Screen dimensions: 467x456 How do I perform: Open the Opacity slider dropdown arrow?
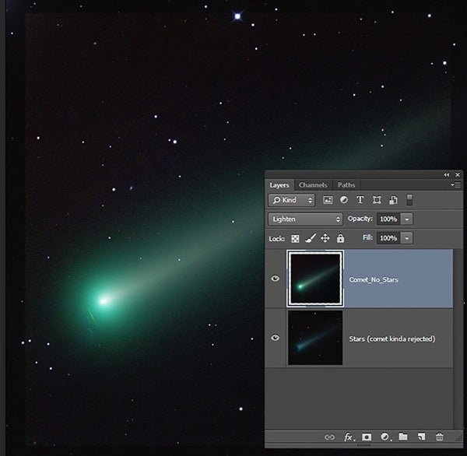click(x=406, y=219)
